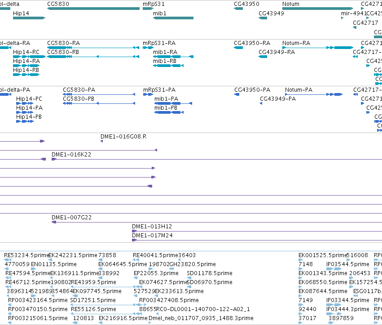Click the EK064645.5prime EST label
The width and height of the screenshot is (382, 325).
pyautogui.click(x=123, y=264)
